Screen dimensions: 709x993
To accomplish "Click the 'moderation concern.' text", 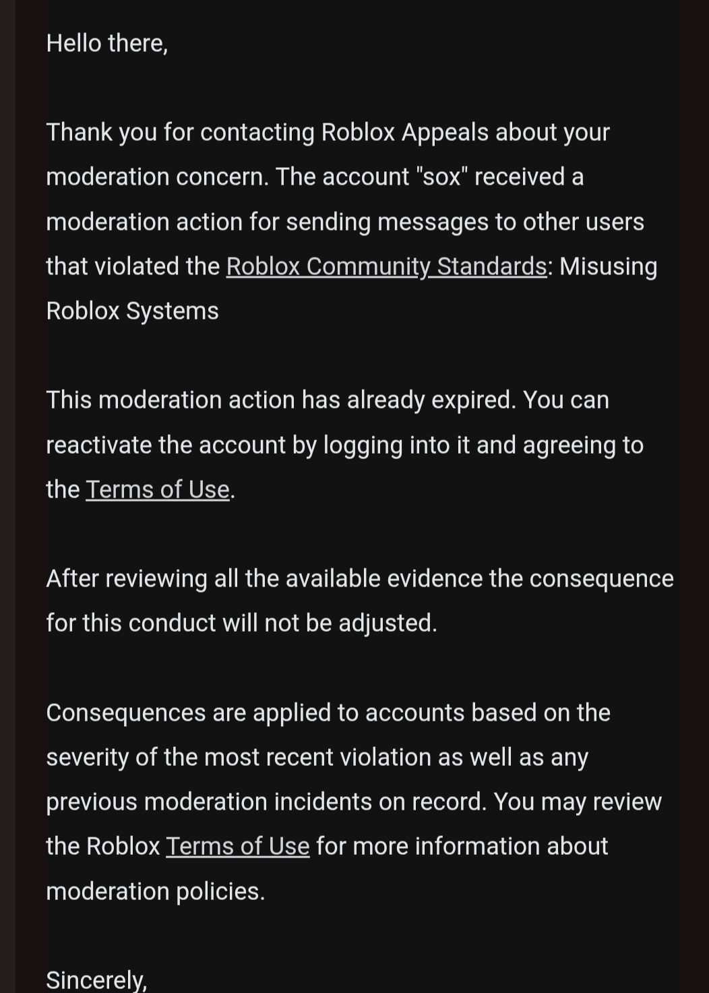I will click(x=158, y=177).
